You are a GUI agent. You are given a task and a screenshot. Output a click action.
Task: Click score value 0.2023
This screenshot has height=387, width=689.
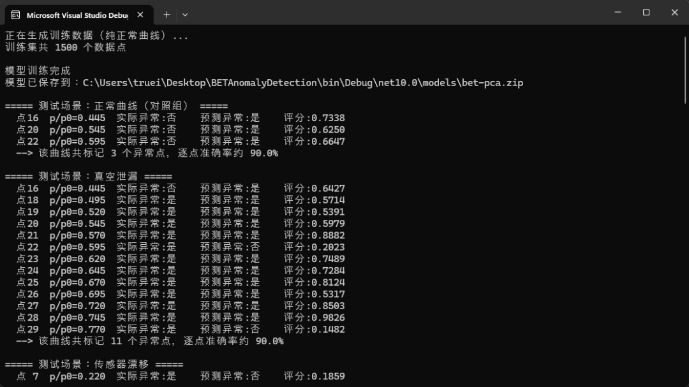pyautogui.click(x=328, y=247)
